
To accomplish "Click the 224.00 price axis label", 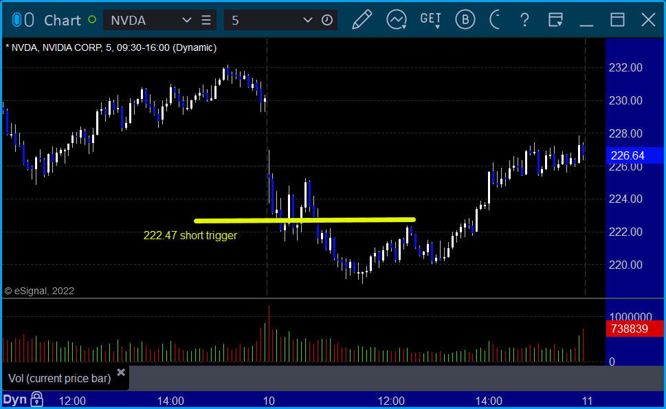I will (x=625, y=199).
